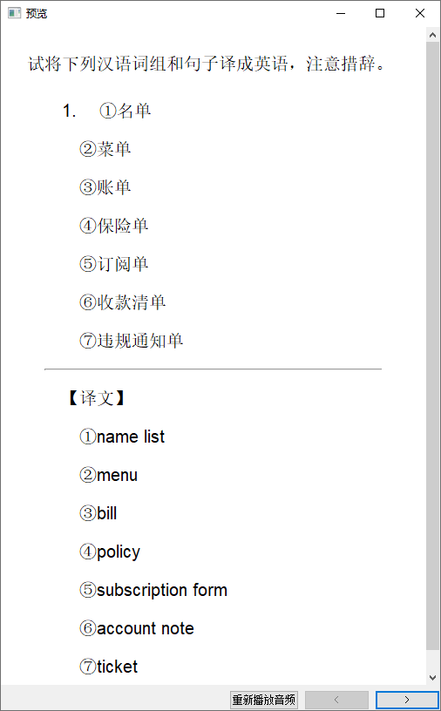Click the 收款清单 list item
This screenshot has width=441, height=711.
point(123,302)
